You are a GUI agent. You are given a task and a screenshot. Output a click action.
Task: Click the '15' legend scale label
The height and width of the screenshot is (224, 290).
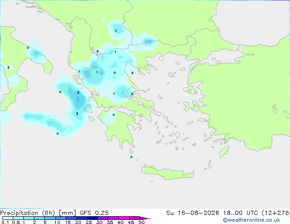[68, 222]
